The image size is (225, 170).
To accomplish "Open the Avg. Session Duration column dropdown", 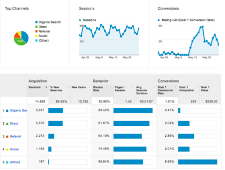I will click(x=154, y=87).
